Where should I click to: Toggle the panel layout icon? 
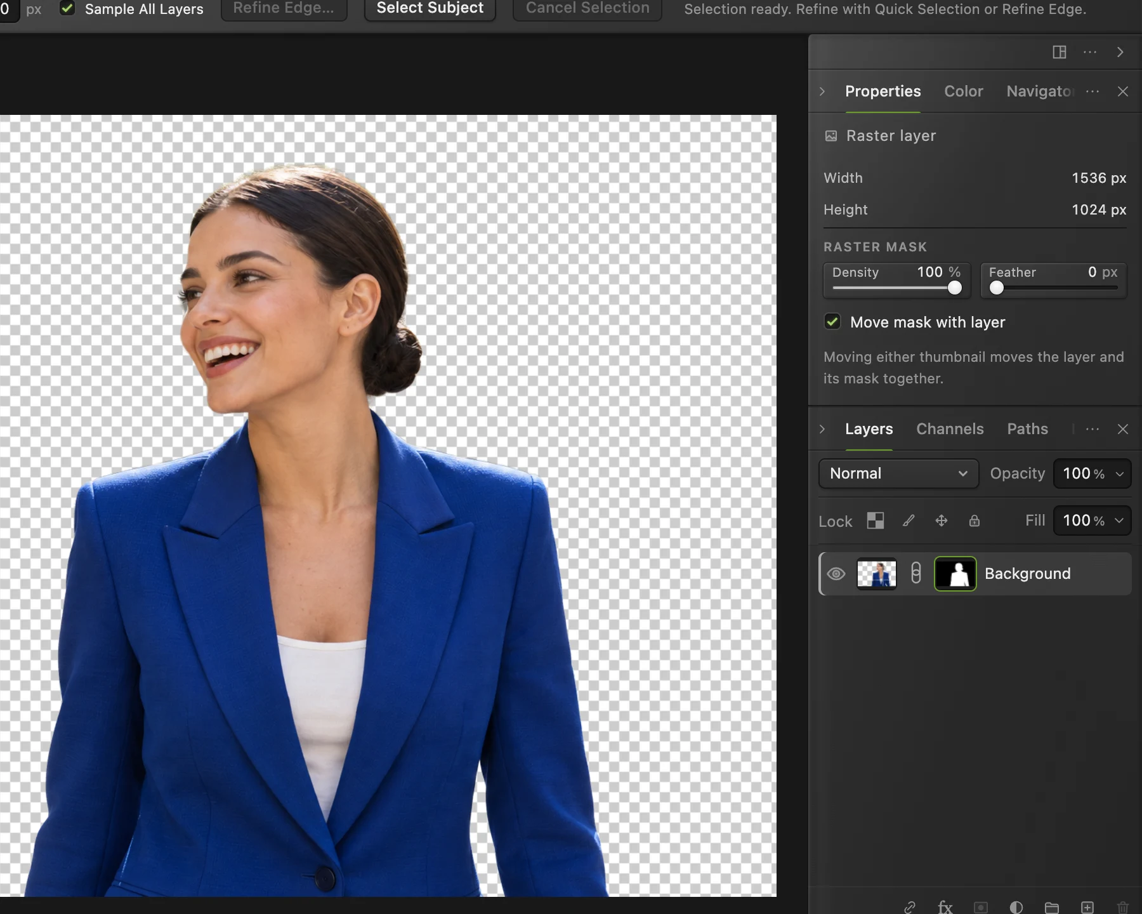coord(1060,52)
